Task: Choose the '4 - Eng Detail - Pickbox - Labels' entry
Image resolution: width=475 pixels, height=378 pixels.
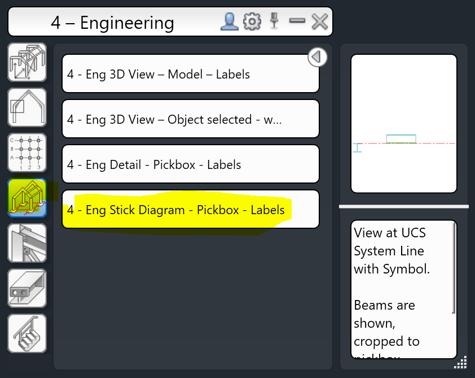Action: [x=190, y=164]
